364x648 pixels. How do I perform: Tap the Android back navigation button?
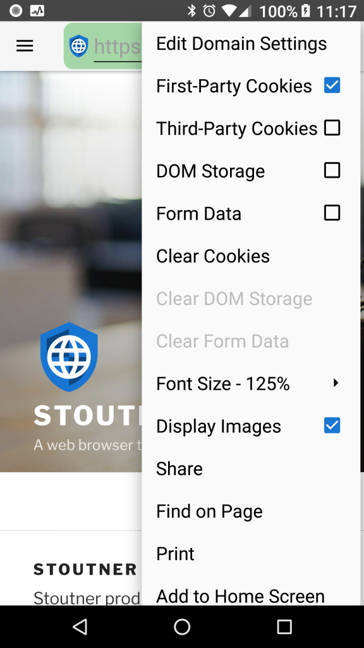80,626
